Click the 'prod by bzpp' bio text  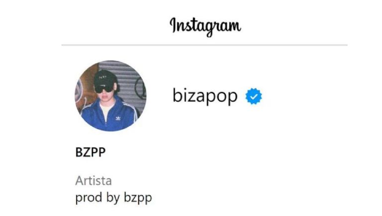click(x=113, y=198)
